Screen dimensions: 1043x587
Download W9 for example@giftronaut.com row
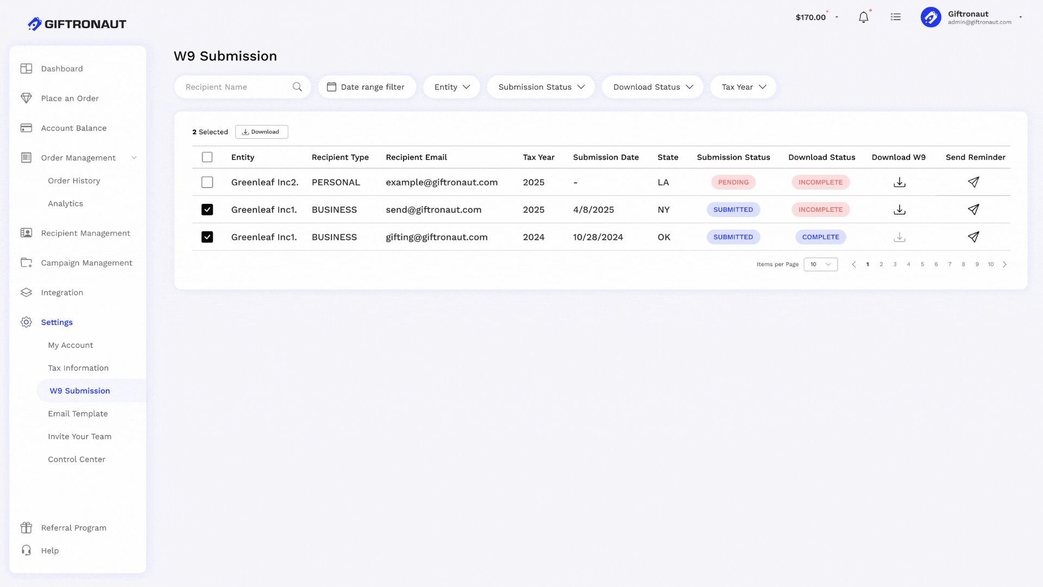[900, 182]
